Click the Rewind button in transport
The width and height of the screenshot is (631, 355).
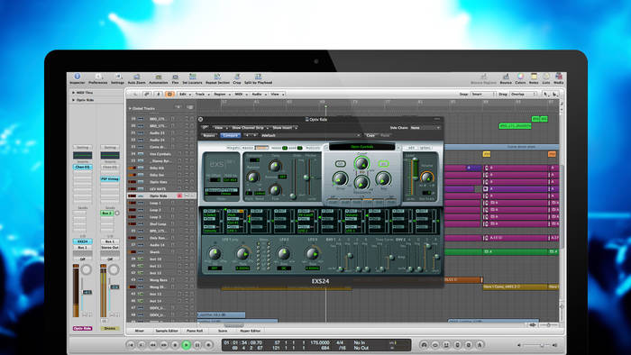pos(152,344)
